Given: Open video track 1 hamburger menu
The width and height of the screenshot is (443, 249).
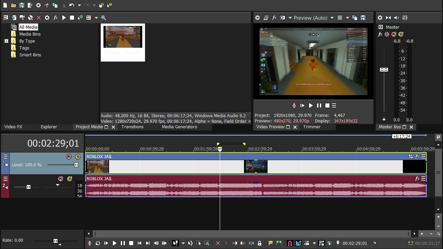Looking at the screenshot, I should [6, 157].
